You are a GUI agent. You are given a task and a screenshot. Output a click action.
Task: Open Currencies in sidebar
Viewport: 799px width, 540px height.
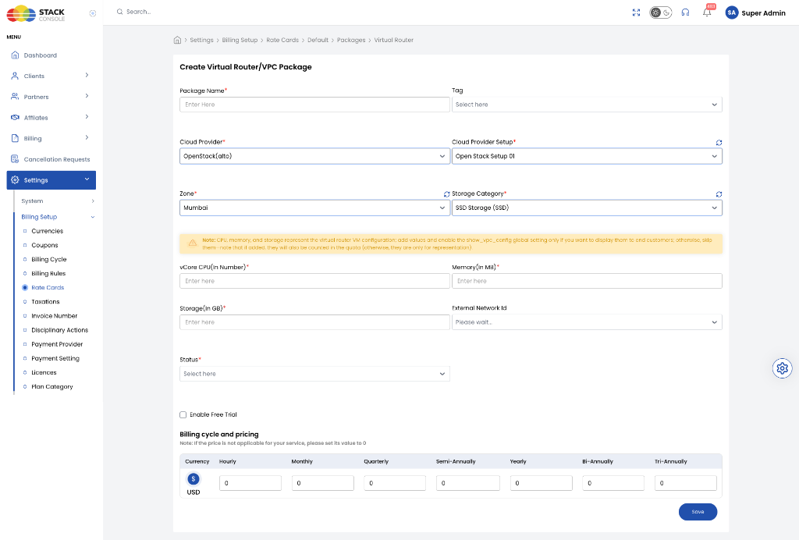(x=48, y=231)
